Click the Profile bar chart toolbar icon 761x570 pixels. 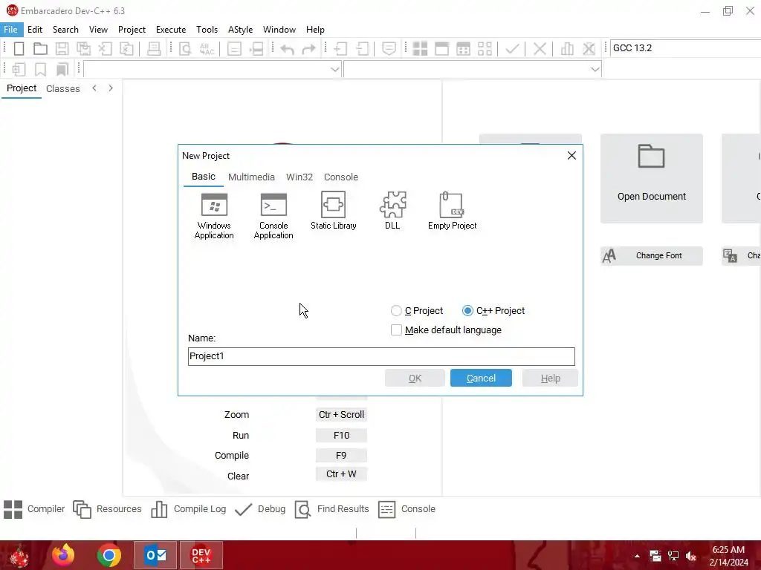[x=567, y=48]
